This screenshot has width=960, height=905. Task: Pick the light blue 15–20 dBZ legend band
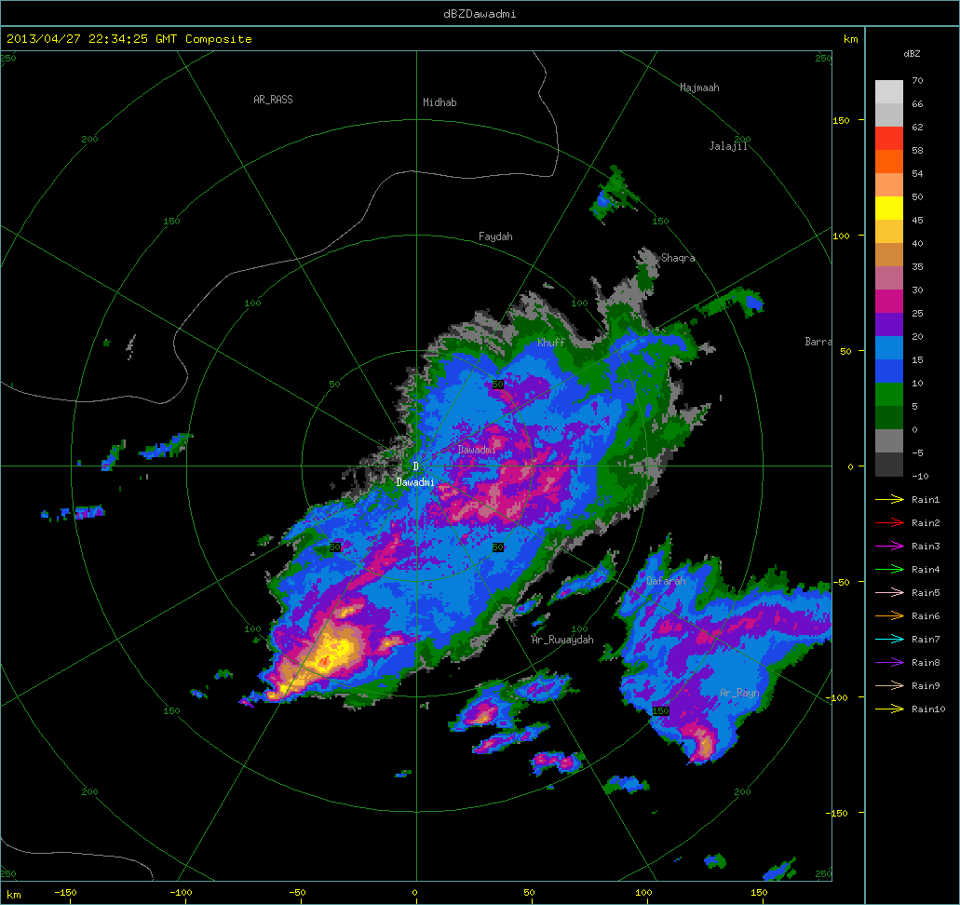tap(889, 348)
